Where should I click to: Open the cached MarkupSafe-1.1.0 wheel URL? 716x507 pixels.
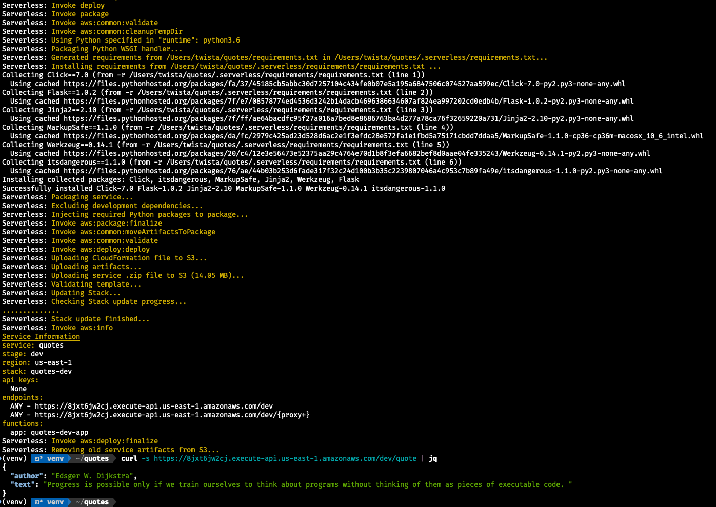(x=383, y=136)
